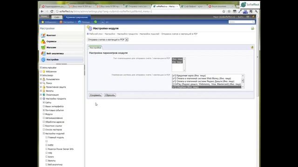Open the Главный модуль tree item

click(56, 137)
